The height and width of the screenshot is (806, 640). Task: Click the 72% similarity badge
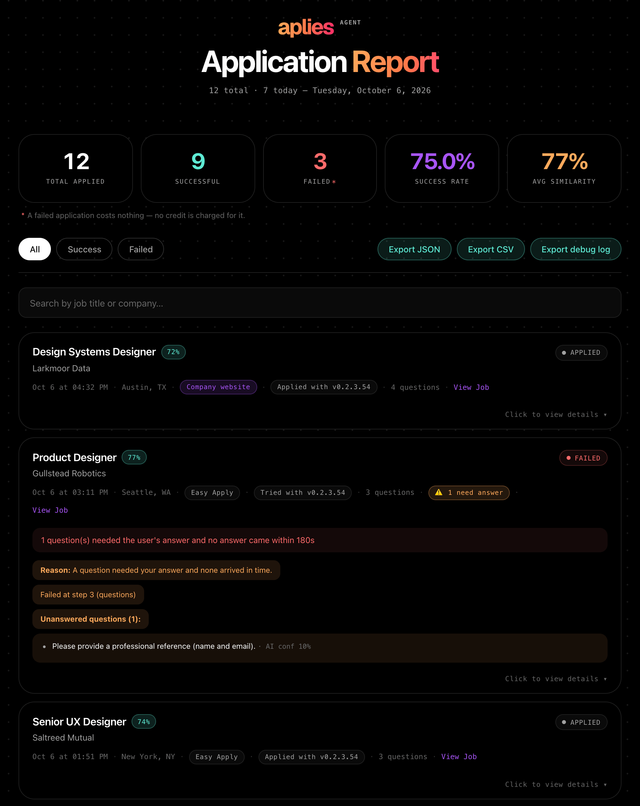tap(173, 352)
